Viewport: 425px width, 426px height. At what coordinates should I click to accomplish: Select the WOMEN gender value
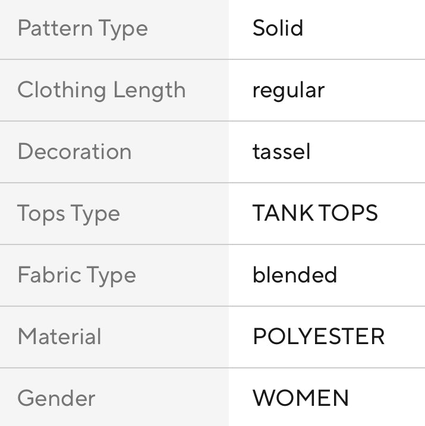point(301,398)
